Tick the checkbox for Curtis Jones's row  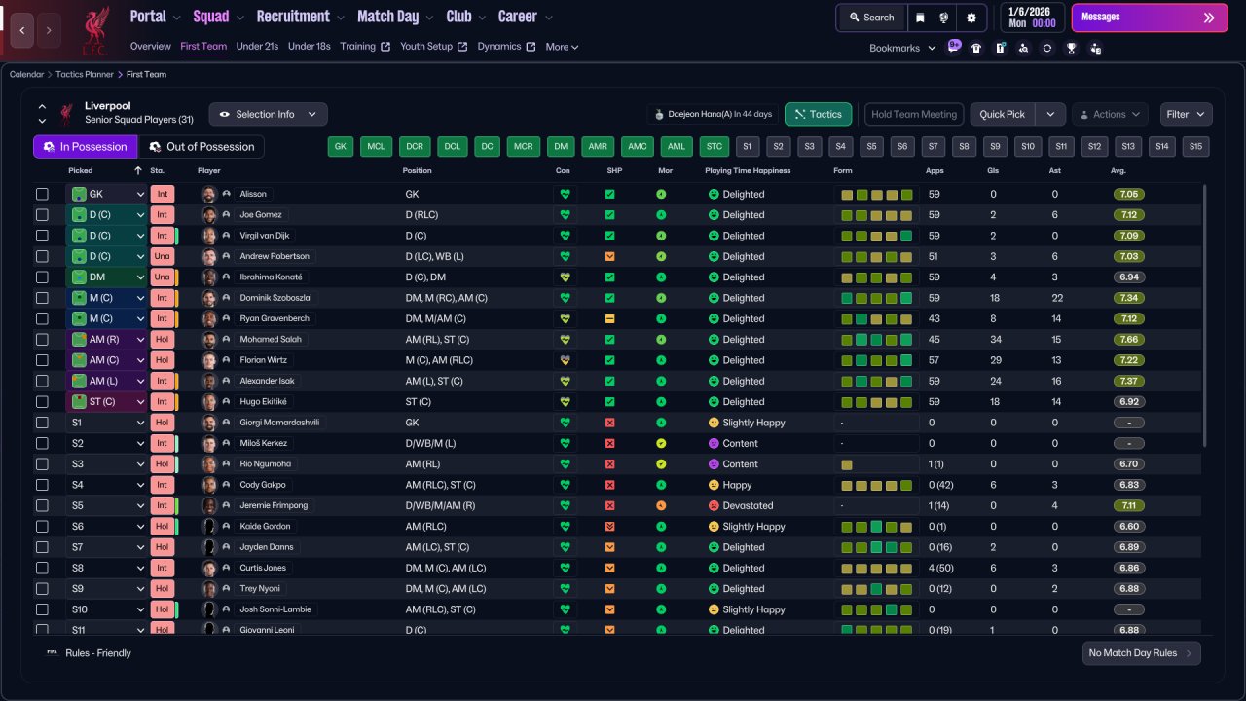point(42,568)
